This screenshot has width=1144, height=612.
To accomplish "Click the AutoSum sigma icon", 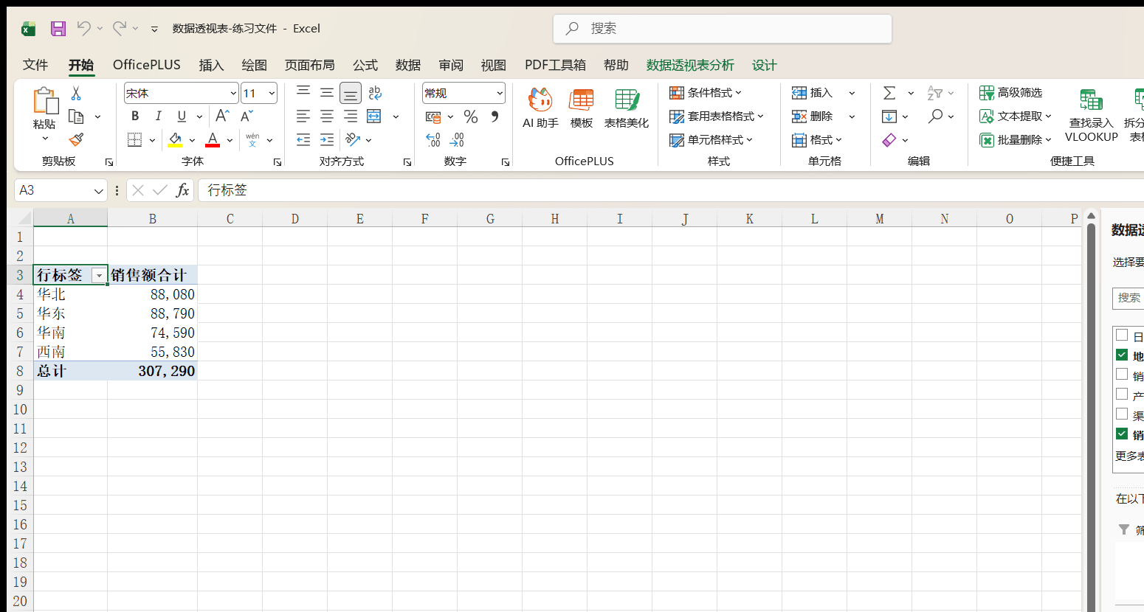I will pyautogui.click(x=889, y=93).
